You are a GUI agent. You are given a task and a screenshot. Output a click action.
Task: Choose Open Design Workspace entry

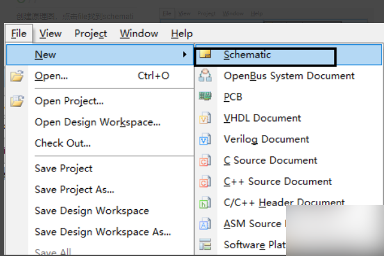[x=97, y=122]
